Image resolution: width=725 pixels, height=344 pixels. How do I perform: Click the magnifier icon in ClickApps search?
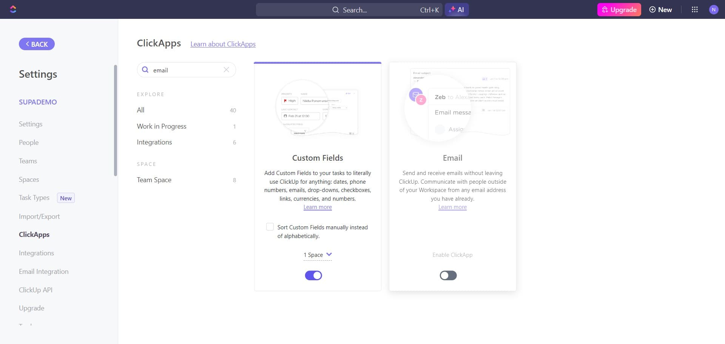(145, 70)
